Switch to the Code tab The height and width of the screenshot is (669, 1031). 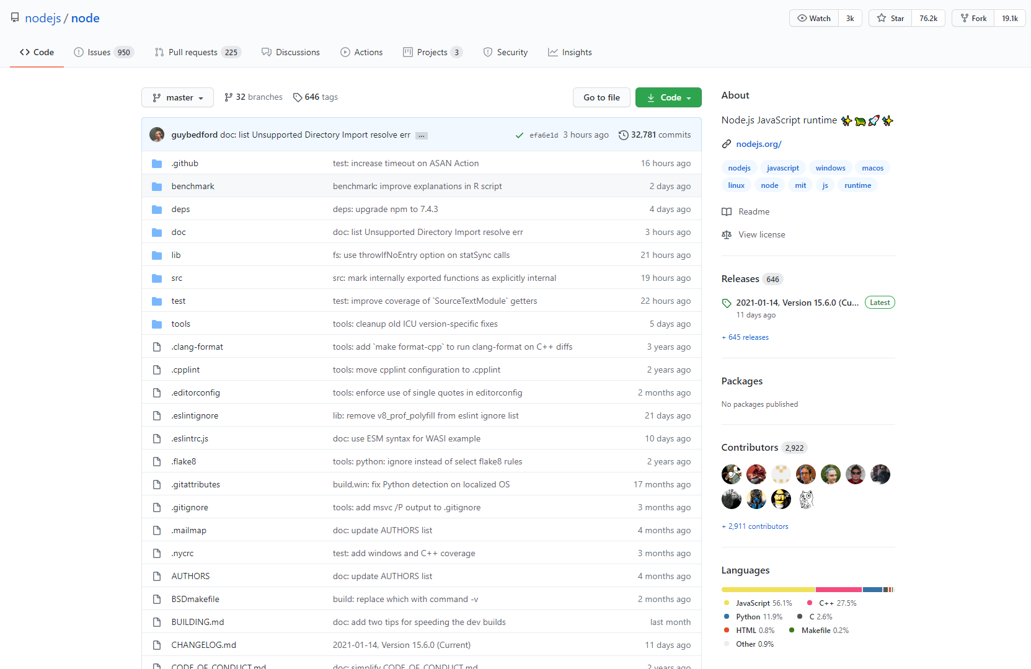pos(37,52)
